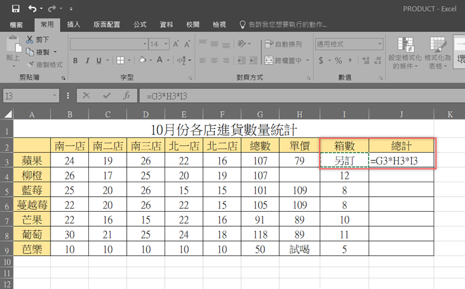Open Insert Function via the fx icon
465x289 pixels.
click(x=126, y=95)
